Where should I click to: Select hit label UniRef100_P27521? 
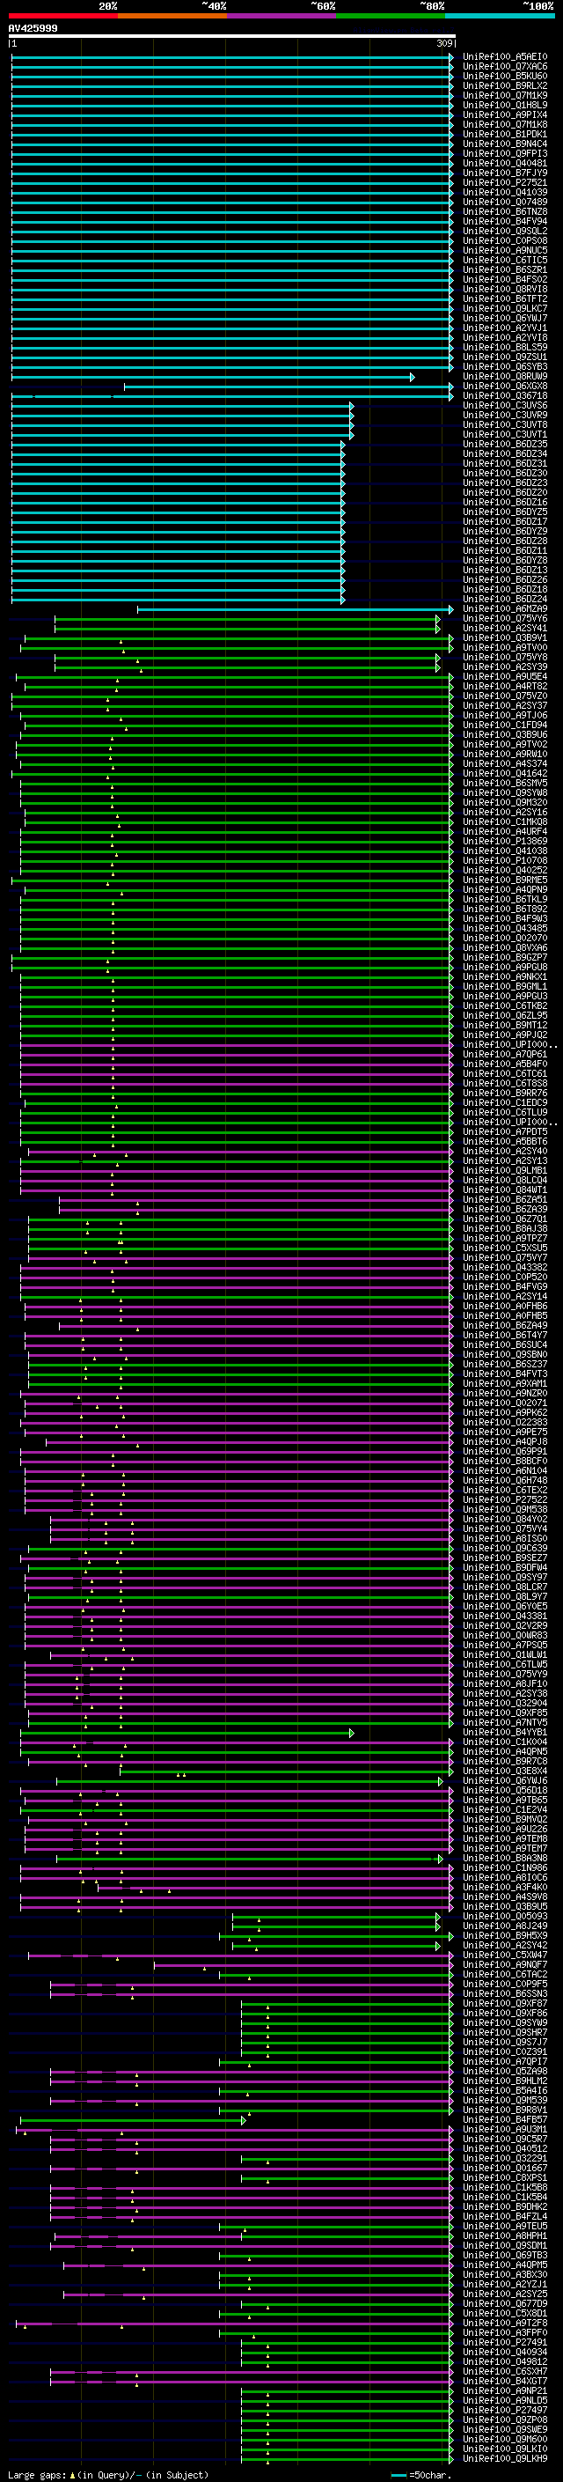click(505, 183)
